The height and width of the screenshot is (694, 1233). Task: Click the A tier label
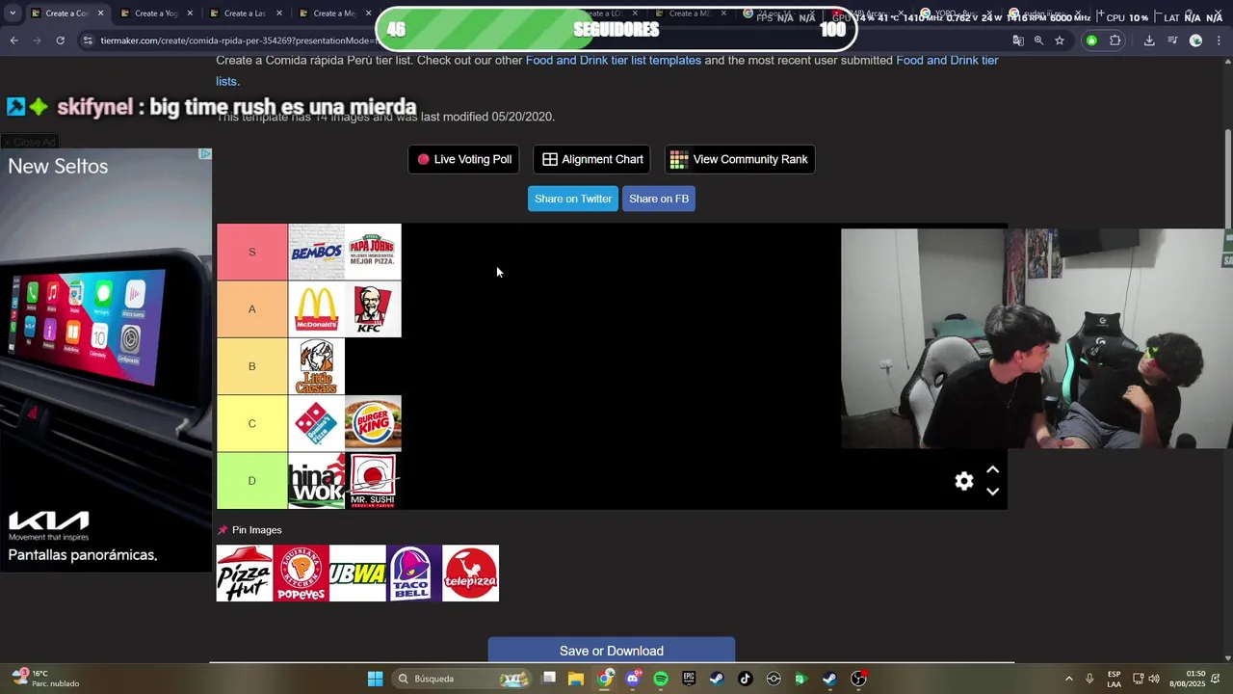252,309
